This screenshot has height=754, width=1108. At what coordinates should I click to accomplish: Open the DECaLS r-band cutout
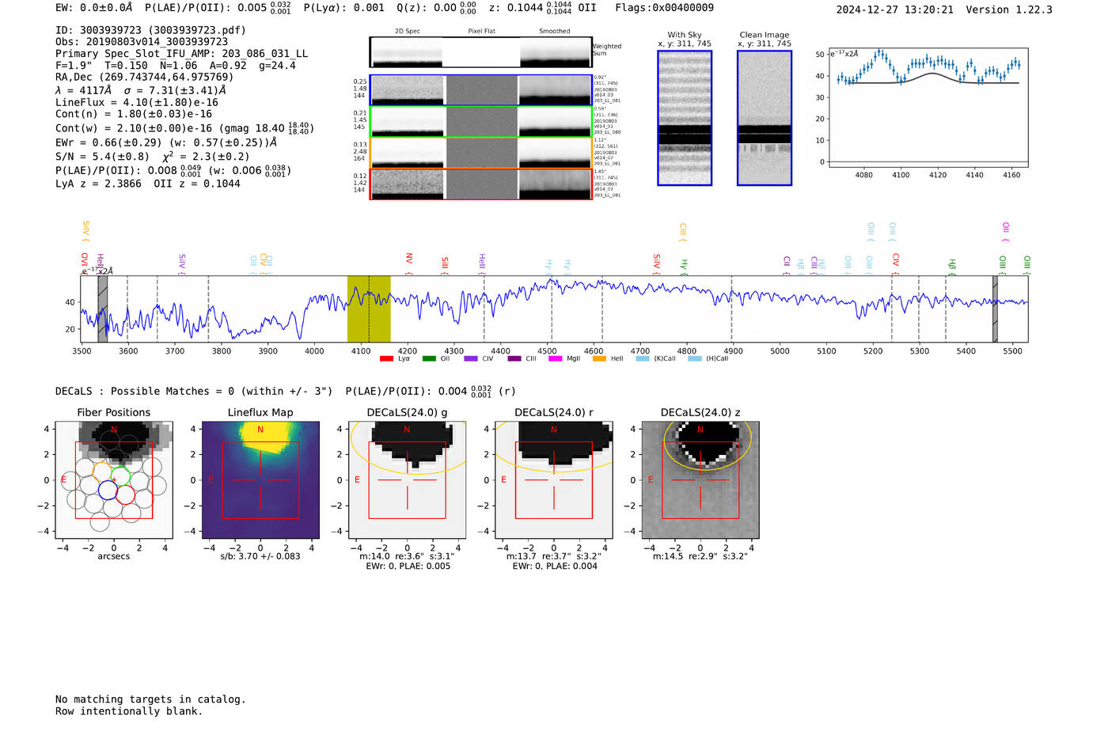click(x=554, y=480)
